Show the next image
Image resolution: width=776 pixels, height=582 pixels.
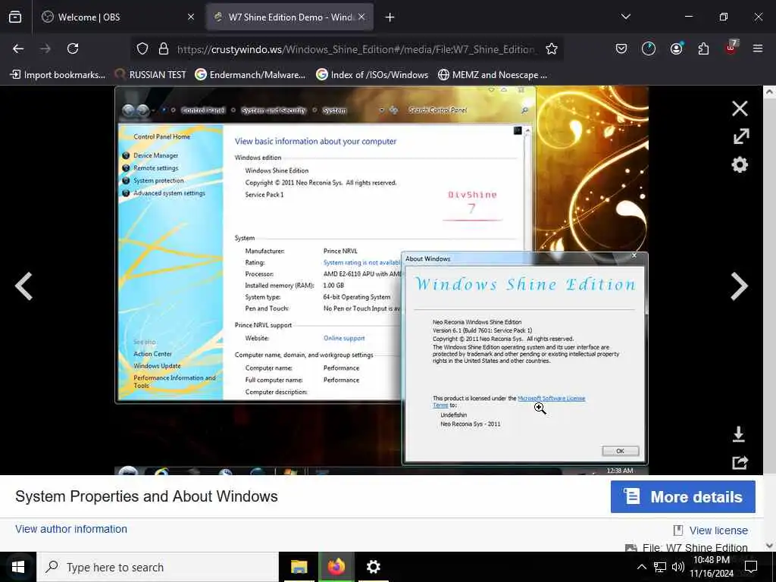pyautogui.click(x=739, y=286)
